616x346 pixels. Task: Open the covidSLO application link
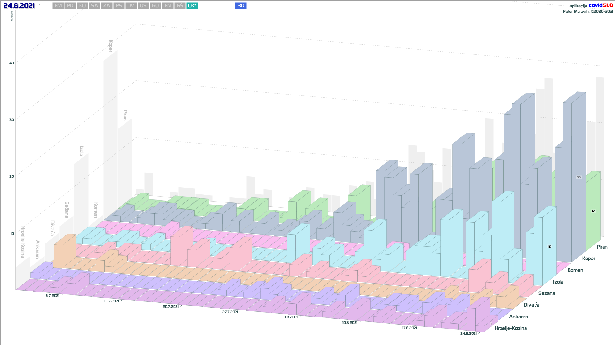click(601, 5)
